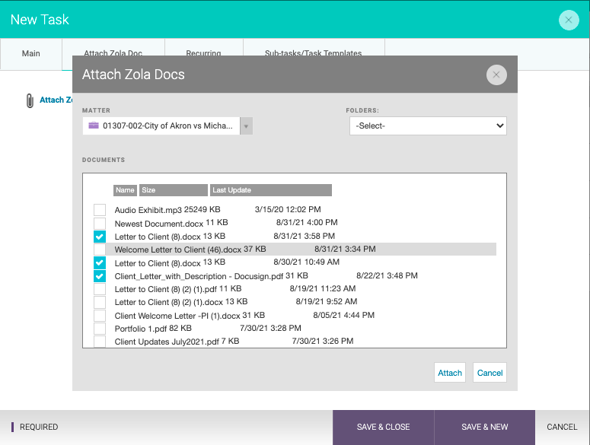This screenshot has height=445, width=590.
Task: Click SAVE & NEW button
Action: pyautogui.click(x=485, y=428)
